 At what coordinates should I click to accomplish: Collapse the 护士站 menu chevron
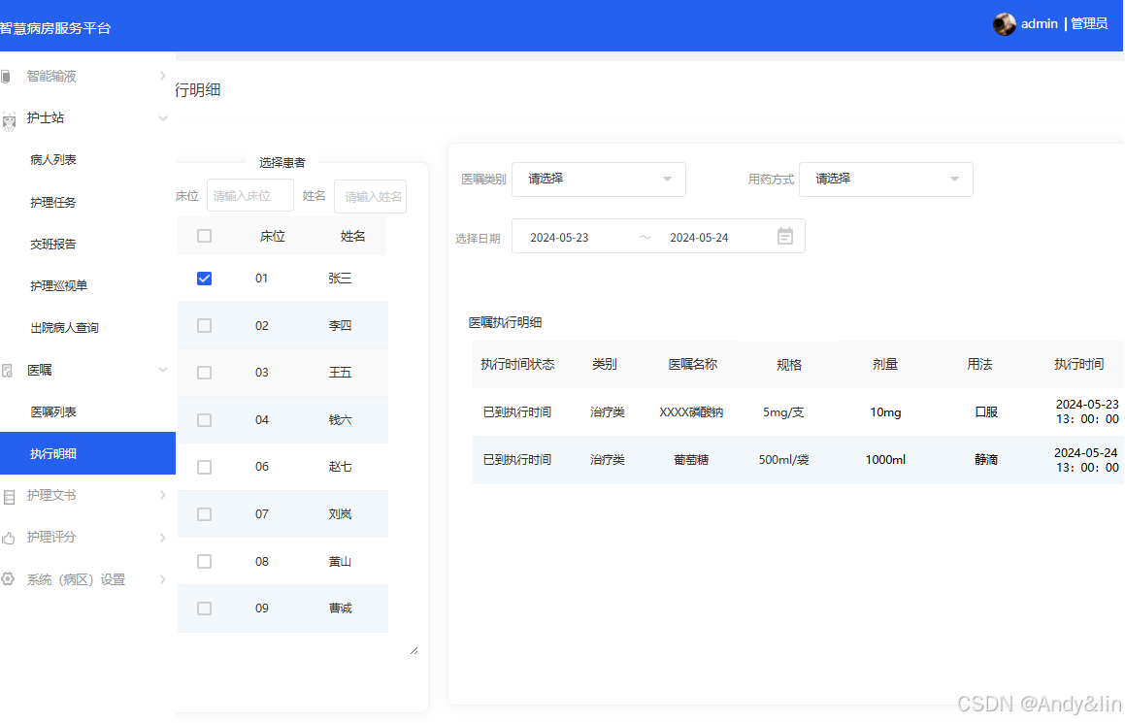(x=163, y=118)
